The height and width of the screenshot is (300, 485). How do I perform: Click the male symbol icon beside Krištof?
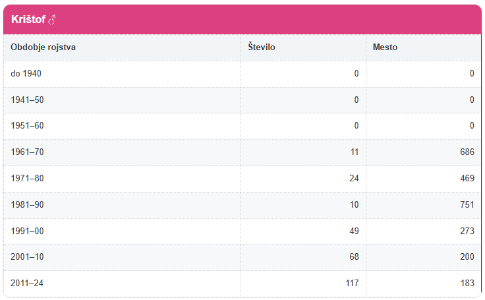point(53,20)
